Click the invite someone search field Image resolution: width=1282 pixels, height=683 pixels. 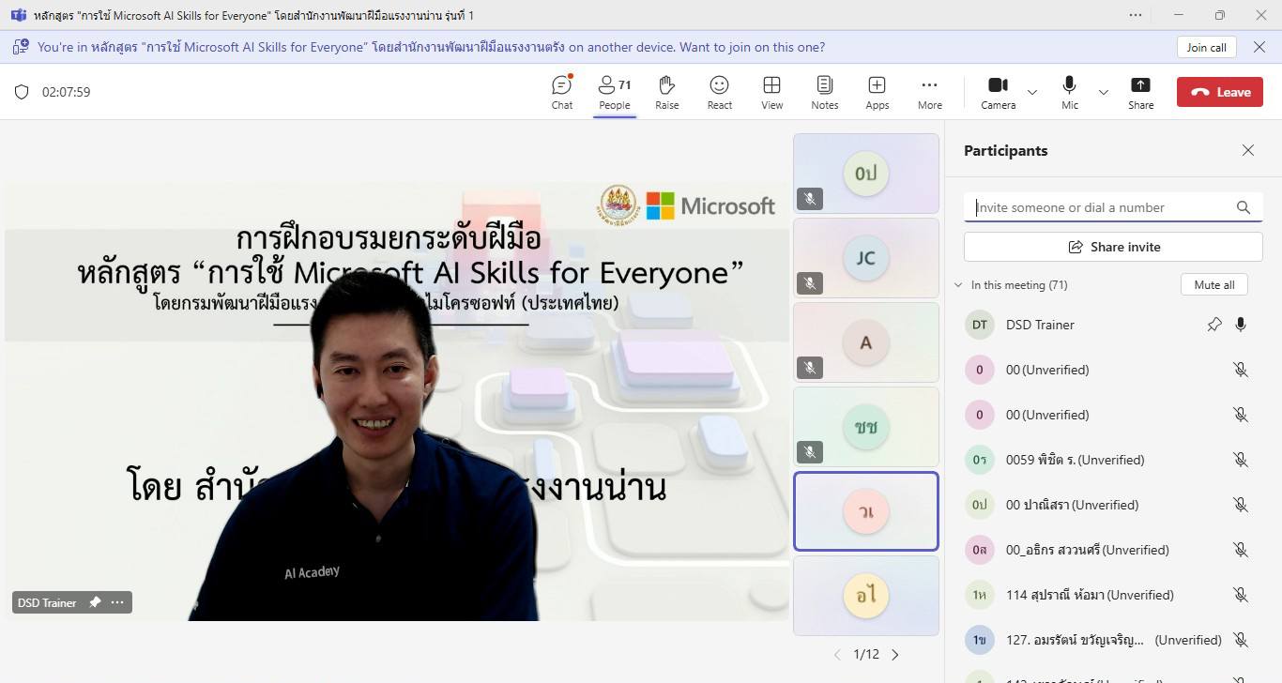(1103, 207)
